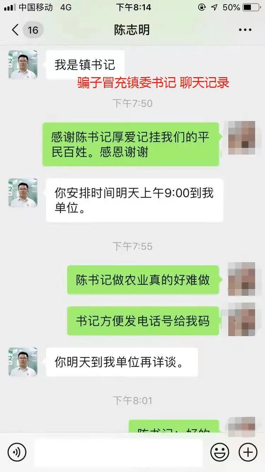Image resolution: width=265 pixels, height=472 pixels.
Task: Tap the chat title 陈志明
Action: (132, 30)
